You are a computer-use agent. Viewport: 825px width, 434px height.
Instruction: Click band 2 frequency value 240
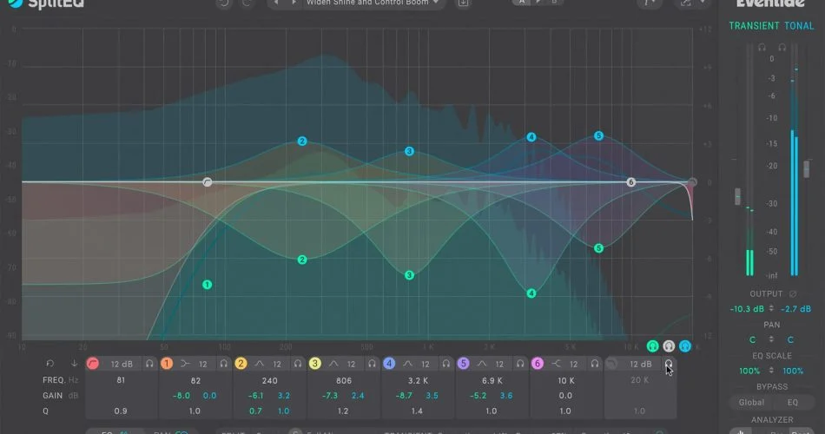[269, 380]
